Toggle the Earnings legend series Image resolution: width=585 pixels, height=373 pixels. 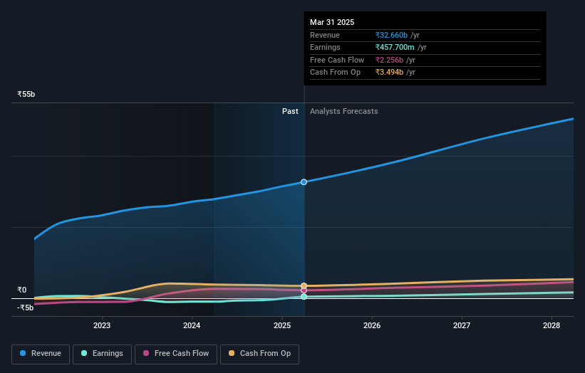point(102,354)
